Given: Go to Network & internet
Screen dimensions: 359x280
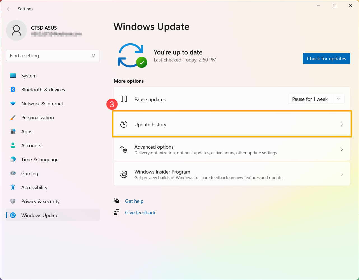Looking at the screenshot, I should click(53, 104).
